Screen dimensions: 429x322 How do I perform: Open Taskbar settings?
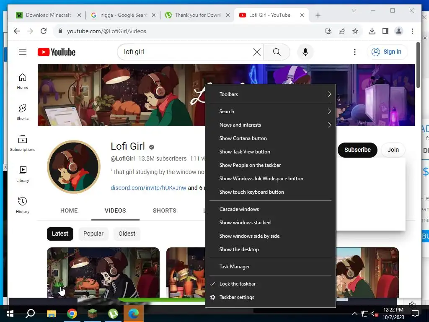[x=270, y=297]
